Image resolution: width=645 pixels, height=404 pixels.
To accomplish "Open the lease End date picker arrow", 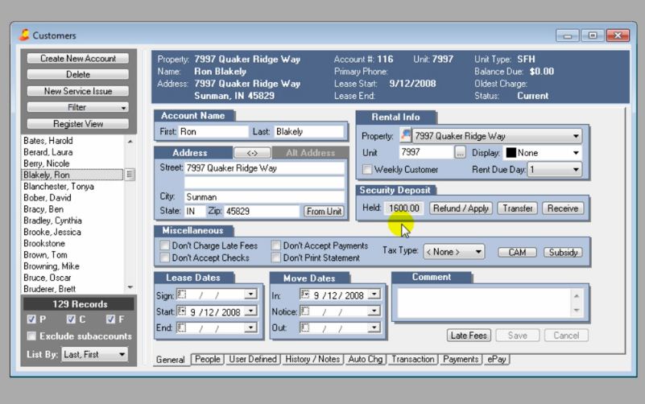I will [x=250, y=328].
